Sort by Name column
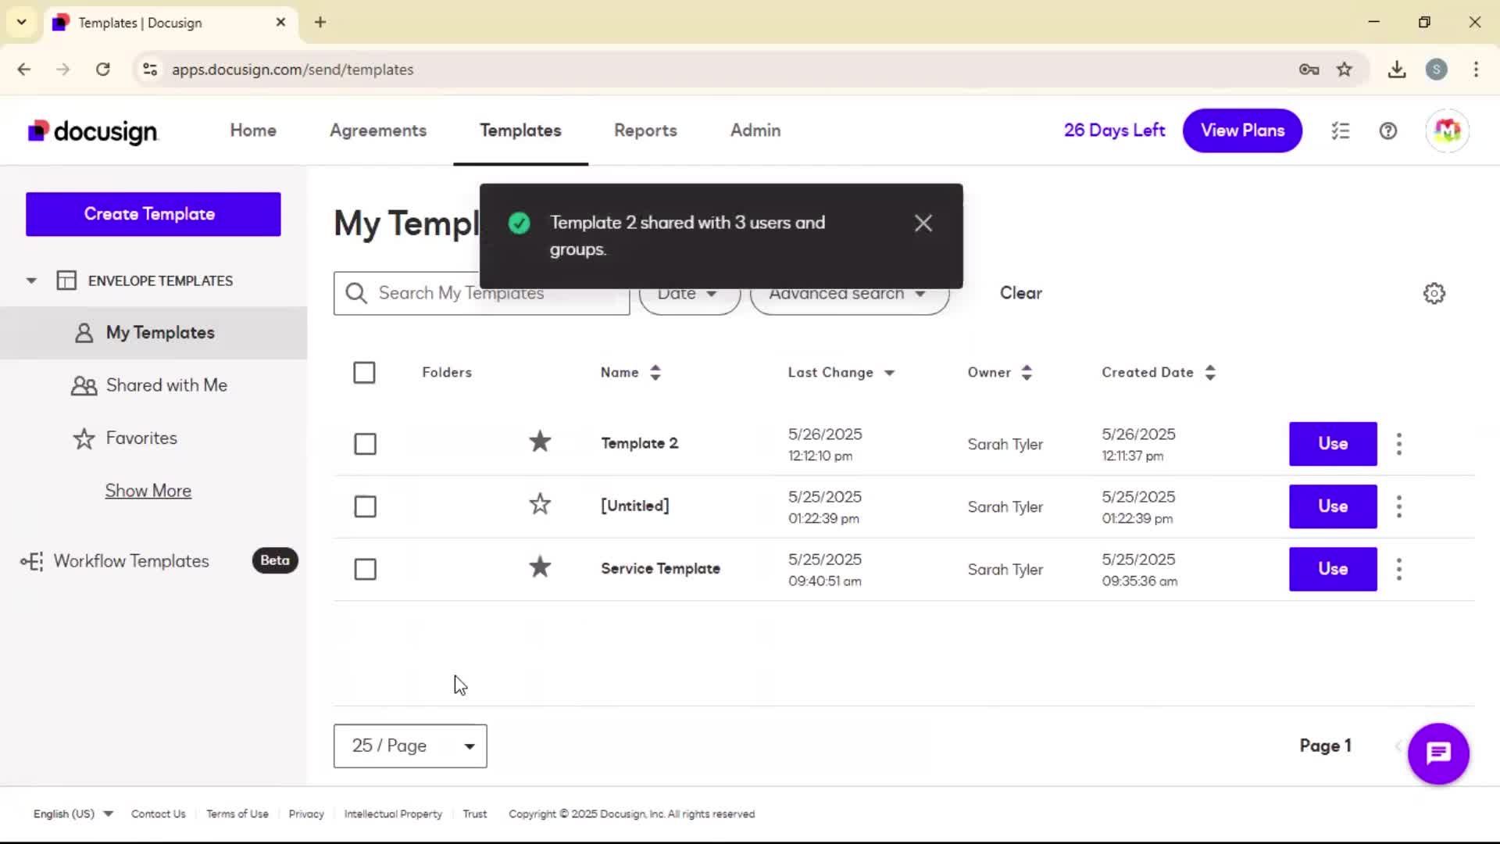 pyautogui.click(x=630, y=373)
